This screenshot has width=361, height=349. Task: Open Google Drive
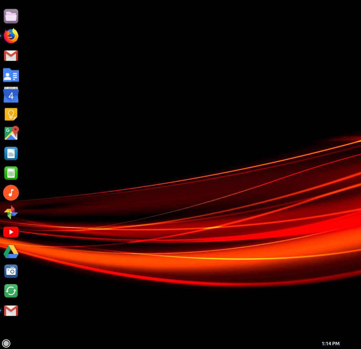[11, 252]
